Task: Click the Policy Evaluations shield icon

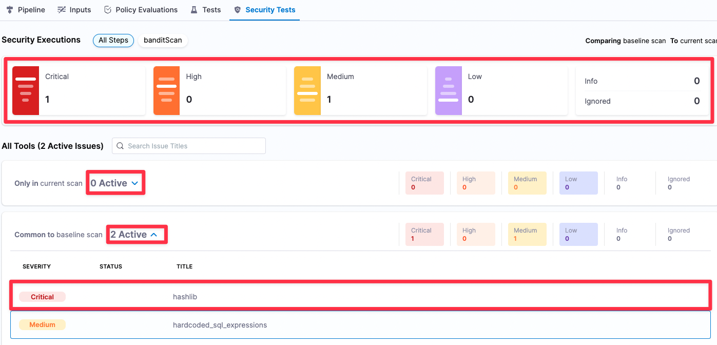Action: pos(107,10)
